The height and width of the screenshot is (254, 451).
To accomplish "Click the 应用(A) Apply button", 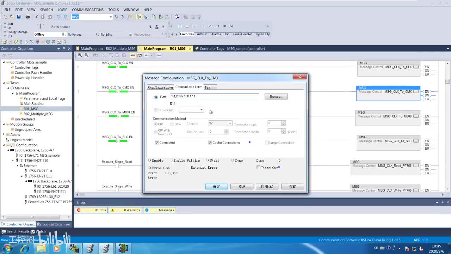I will (267, 186).
